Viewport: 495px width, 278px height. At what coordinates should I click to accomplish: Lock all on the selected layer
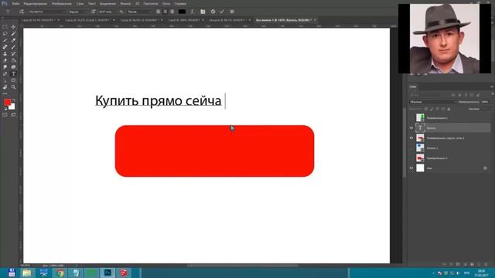tap(449, 109)
